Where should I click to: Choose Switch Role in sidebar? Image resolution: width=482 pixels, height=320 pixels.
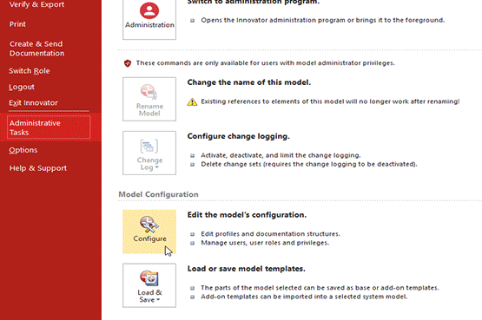pos(30,71)
